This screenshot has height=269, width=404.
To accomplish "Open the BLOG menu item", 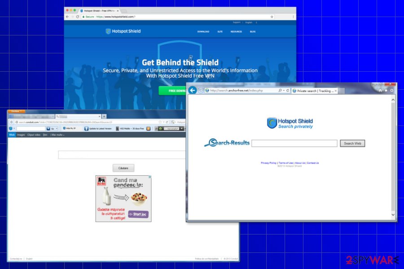I will tap(253, 32).
